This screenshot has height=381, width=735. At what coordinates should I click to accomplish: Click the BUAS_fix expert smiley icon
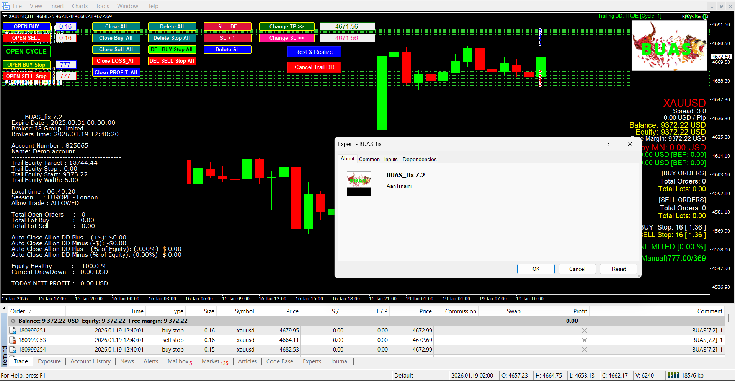[705, 17]
